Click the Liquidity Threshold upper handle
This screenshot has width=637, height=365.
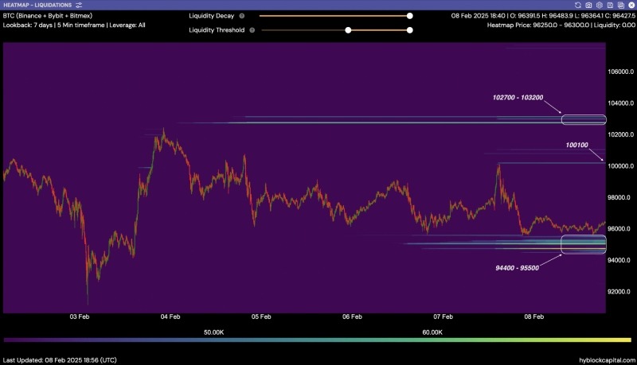409,30
